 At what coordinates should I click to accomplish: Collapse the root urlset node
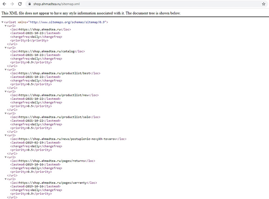(x=3, y=22)
